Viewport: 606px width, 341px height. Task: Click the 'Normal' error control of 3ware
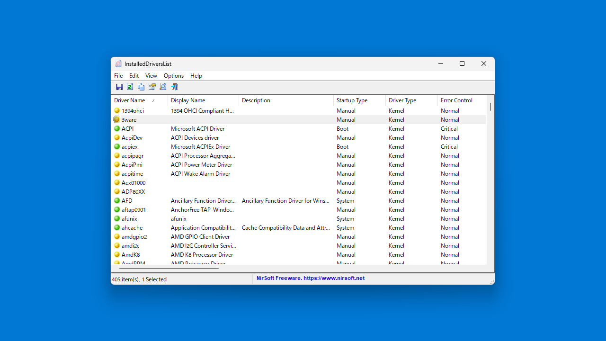pyautogui.click(x=450, y=119)
